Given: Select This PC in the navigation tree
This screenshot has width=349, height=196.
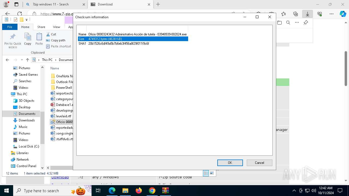Looking at the screenshot, I should tap(22, 94).
